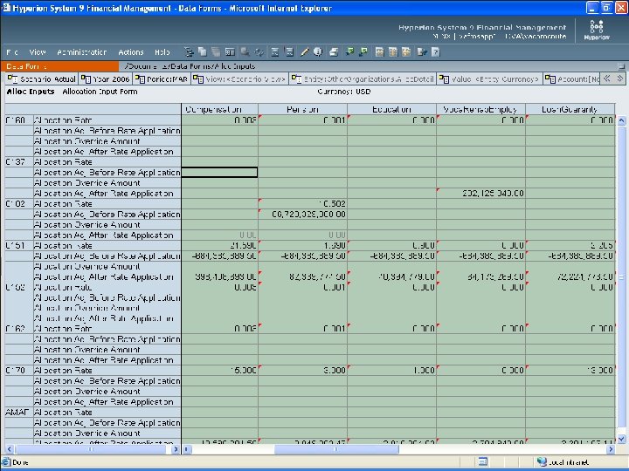Open the Administration menu
Image resolution: width=629 pixels, height=471 pixels.
coord(82,52)
